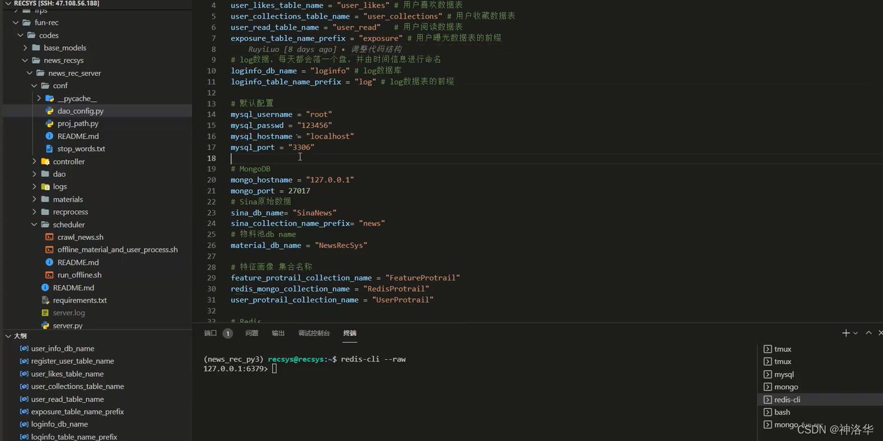Screen dimensions: 883x441
Task: Open the root-level README.md of news_rec_server
Action: click(73, 287)
